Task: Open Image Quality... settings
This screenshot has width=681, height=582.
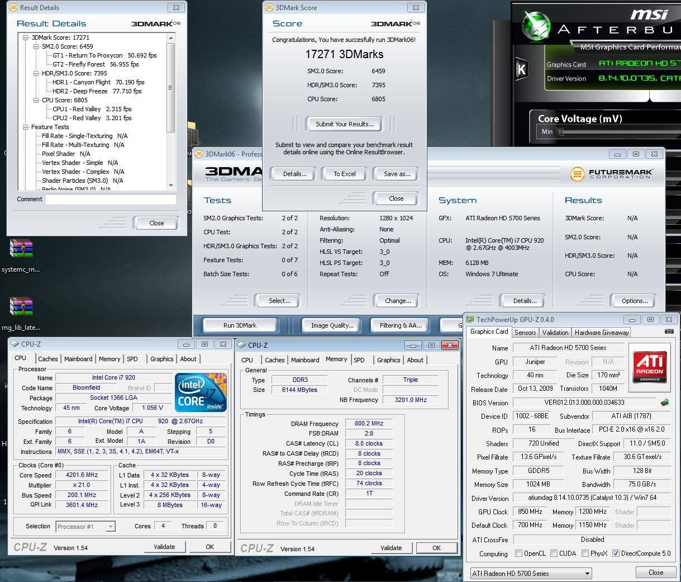Action: (332, 325)
